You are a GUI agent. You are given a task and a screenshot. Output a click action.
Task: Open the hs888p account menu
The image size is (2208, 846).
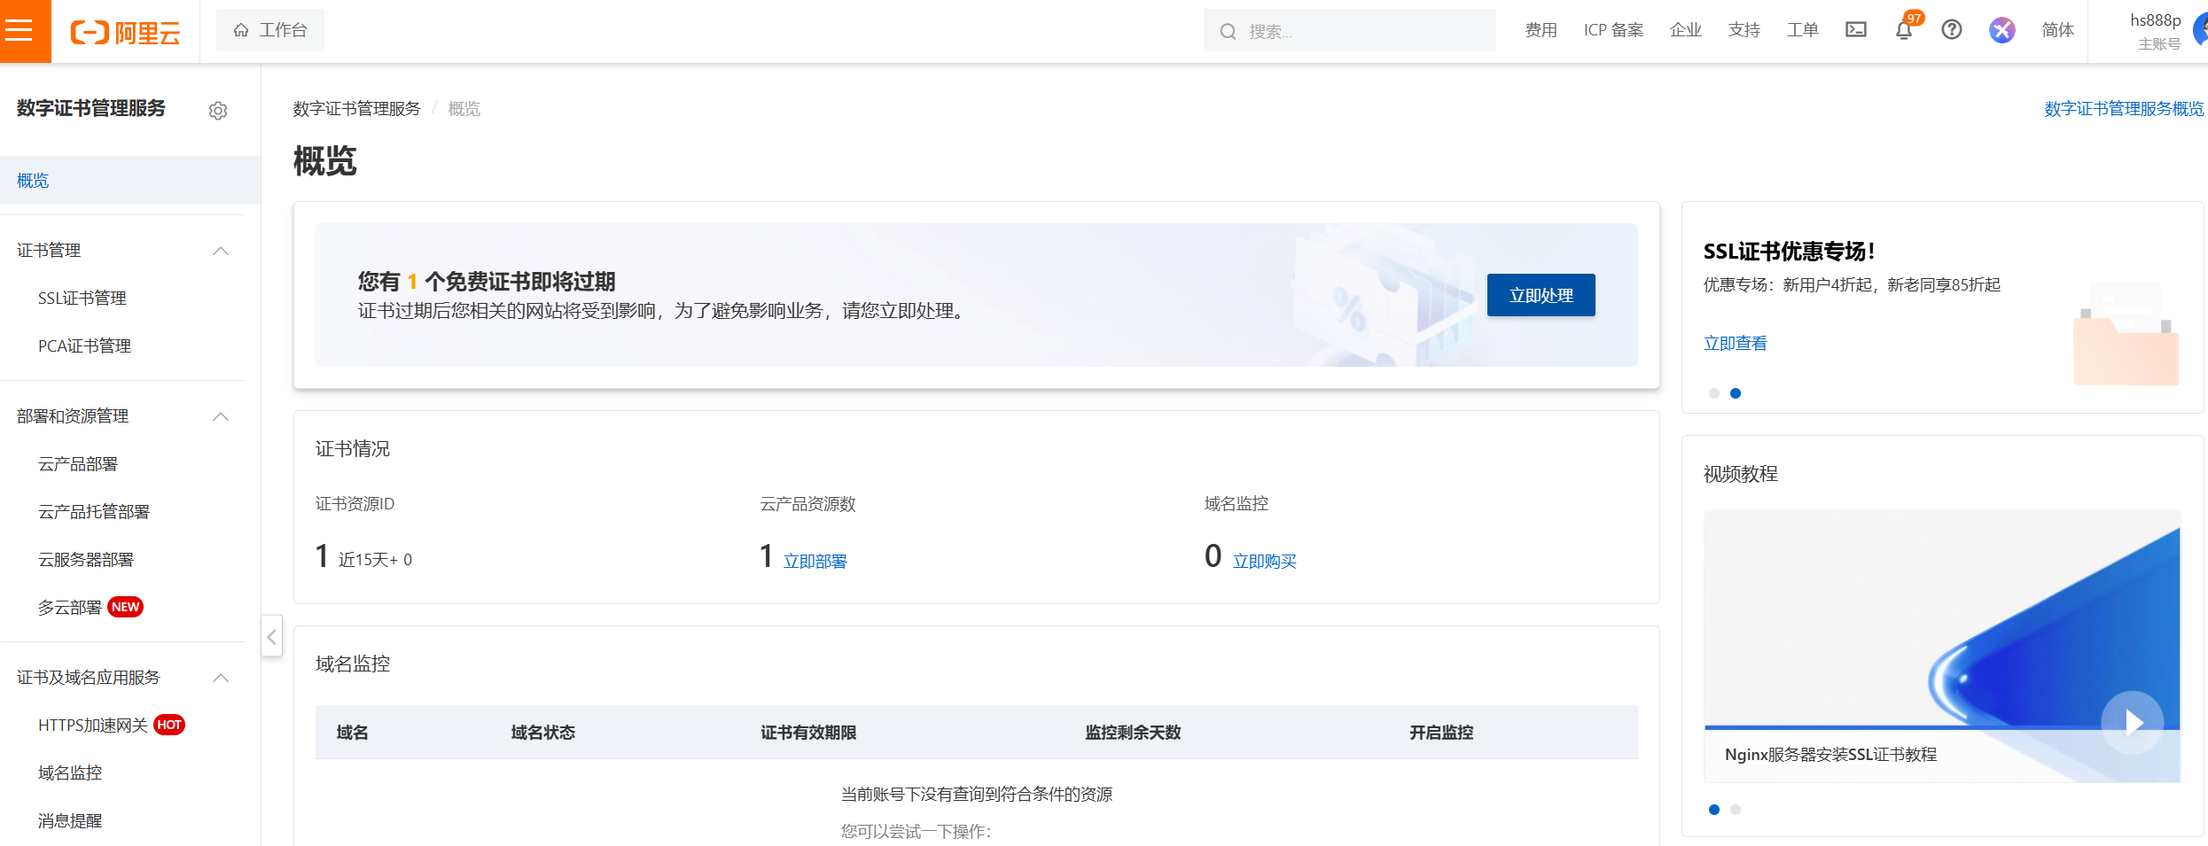point(2156,31)
